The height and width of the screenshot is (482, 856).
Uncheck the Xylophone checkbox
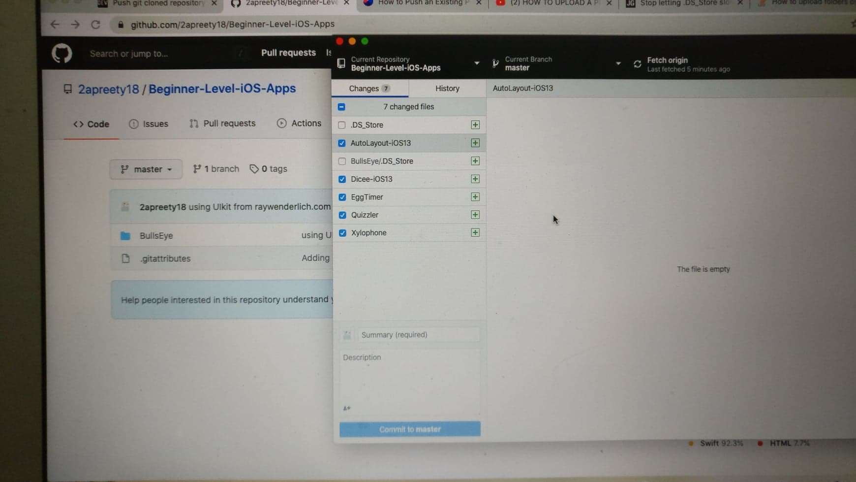[x=343, y=233]
